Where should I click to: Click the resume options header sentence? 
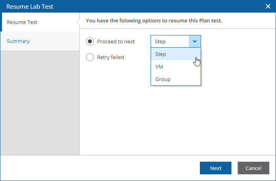[x=154, y=21]
